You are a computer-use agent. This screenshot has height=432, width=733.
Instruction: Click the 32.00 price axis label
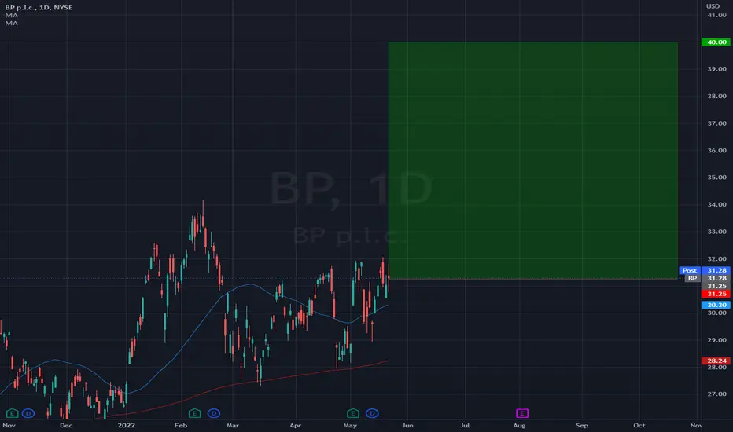coord(717,258)
